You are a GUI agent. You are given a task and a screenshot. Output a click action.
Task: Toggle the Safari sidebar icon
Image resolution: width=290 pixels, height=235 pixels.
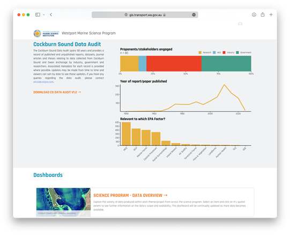[x=38, y=14]
